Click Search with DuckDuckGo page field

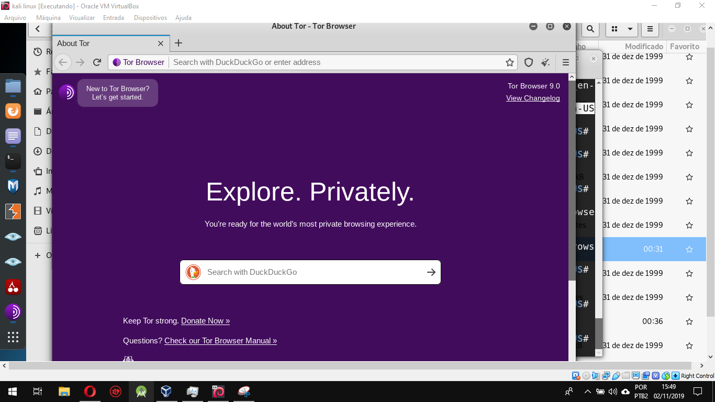point(310,272)
